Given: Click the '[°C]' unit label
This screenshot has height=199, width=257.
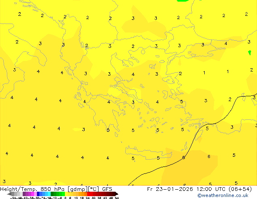Looking at the screenshot, I should (x=94, y=189).
